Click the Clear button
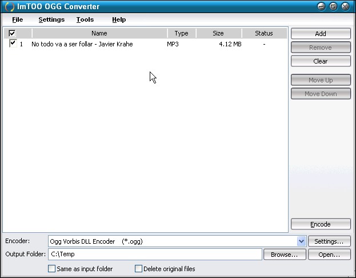The height and width of the screenshot is (278, 356). (x=321, y=61)
